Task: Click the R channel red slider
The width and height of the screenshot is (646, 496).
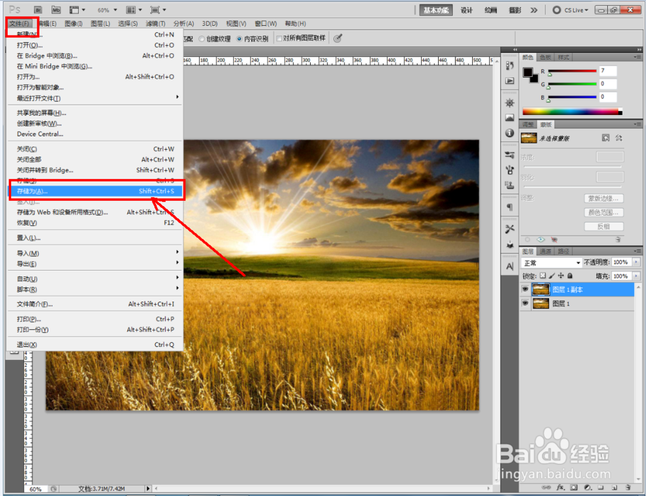Action: [x=572, y=71]
